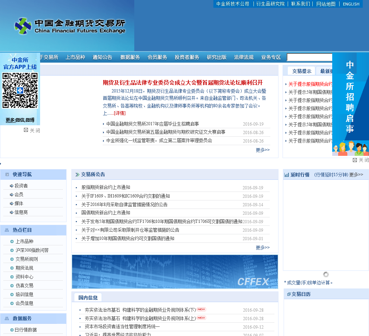Click the arrow icon beside 会员

pos(12,195)
